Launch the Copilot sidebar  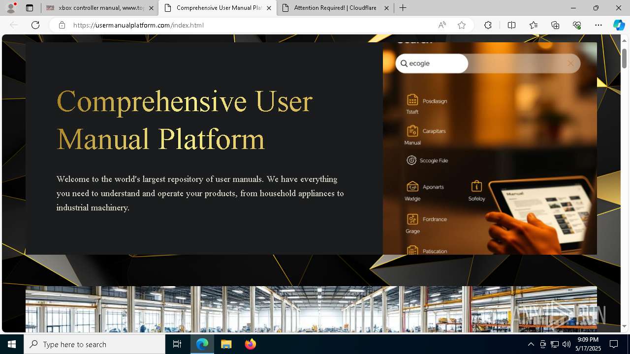coord(619,25)
